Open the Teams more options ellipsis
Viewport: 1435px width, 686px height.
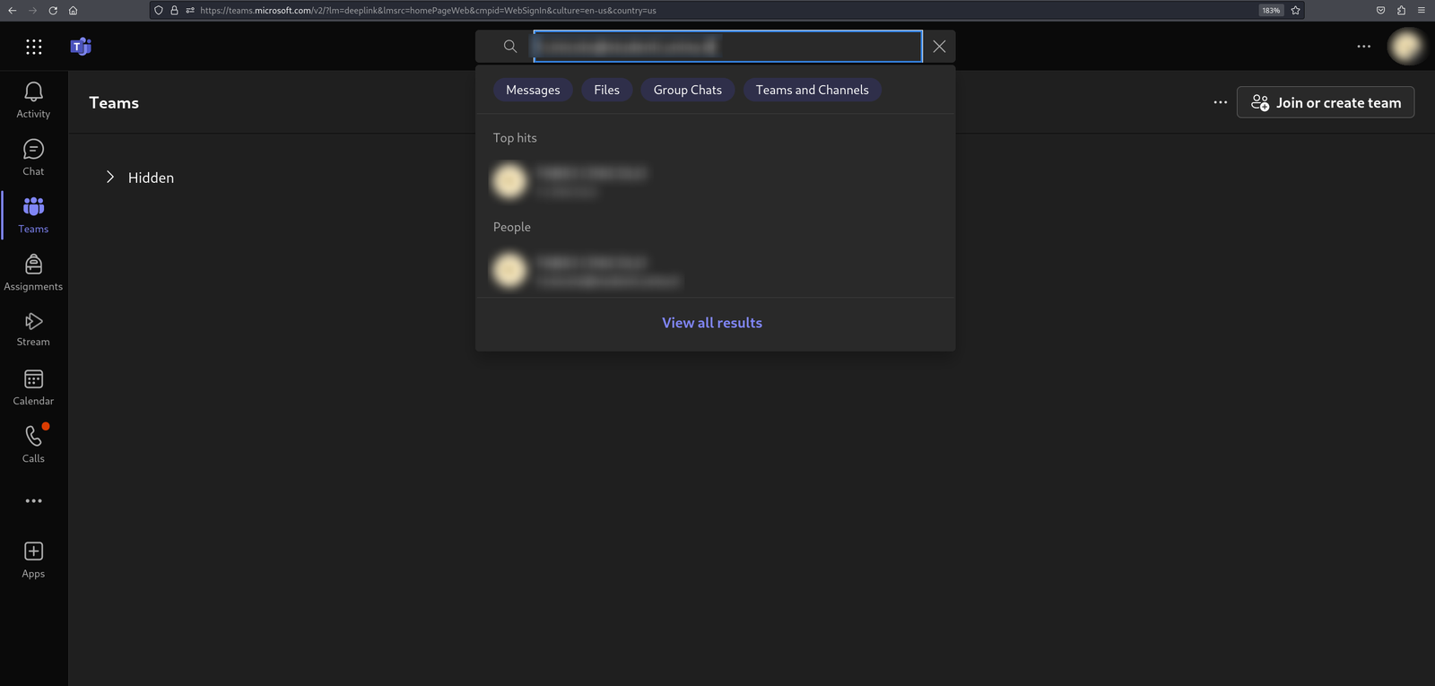coord(1221,102)
